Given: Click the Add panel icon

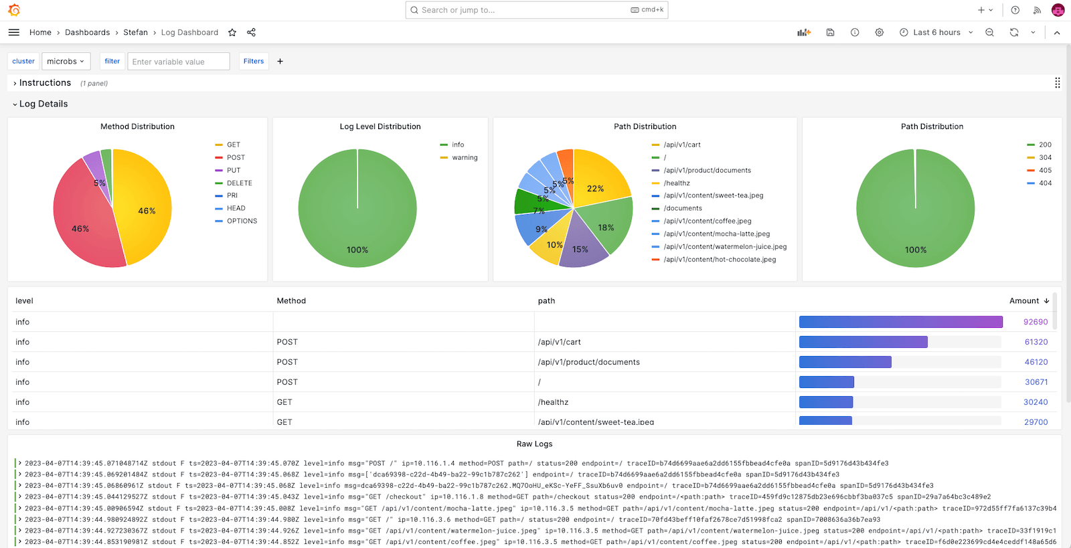Looking at the screenshot, I should tap(804, 32).
